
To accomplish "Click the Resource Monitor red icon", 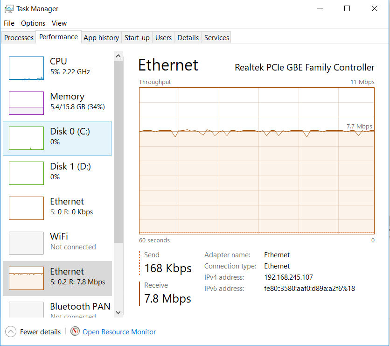I will point(75,332).
